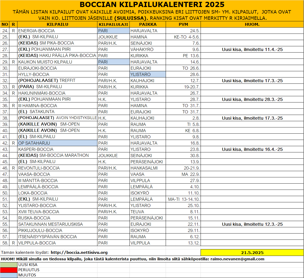This screenshot has width=304, height=278.
Task: Click the yellow 21.5.2025 date cell
Action: click(252, 253)
